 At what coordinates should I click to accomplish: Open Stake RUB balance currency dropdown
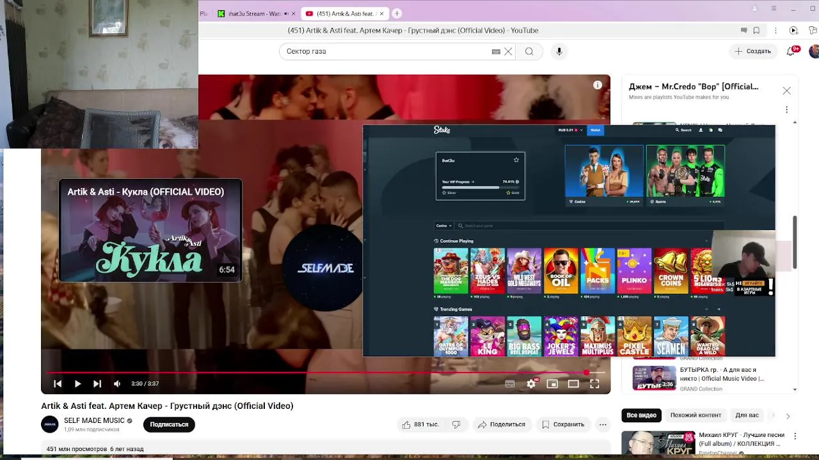coord(571,130)
